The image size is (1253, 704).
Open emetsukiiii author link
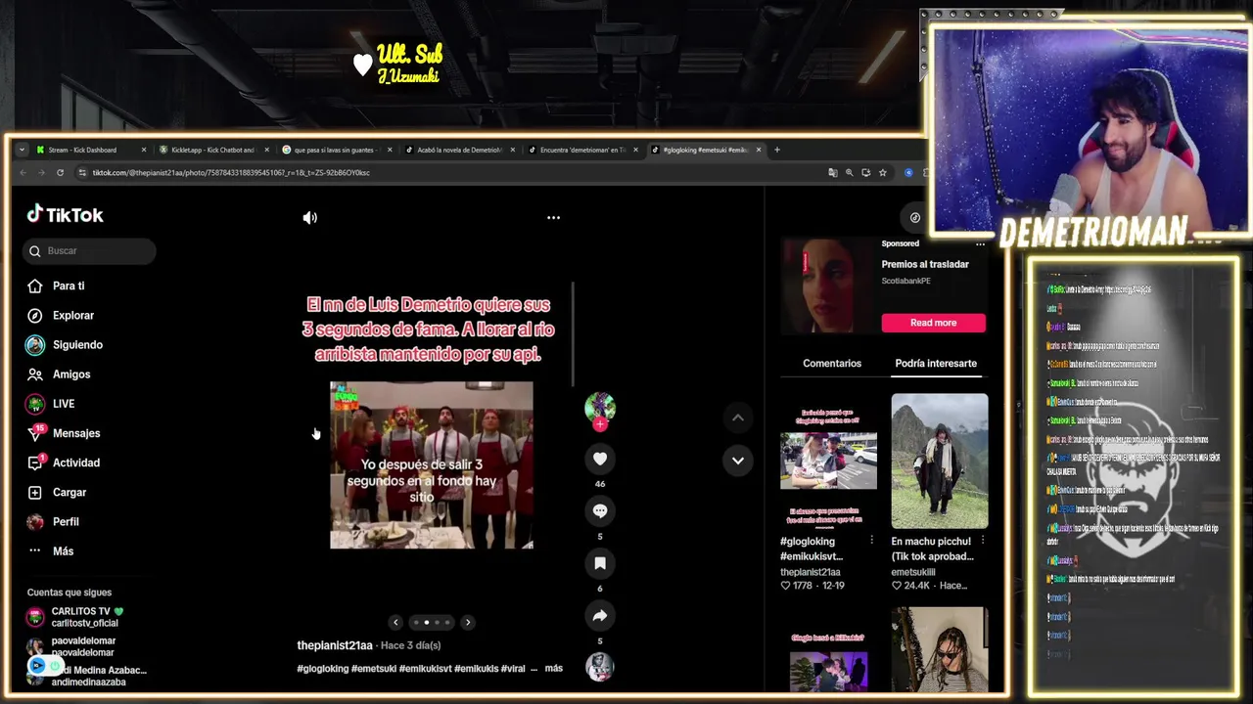[913, 572]
